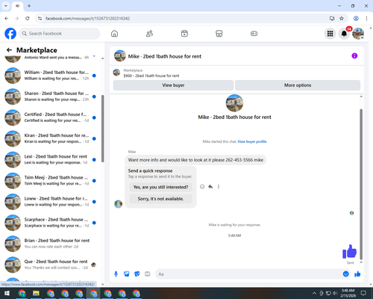This screenshot has width=373, height=299.
Task: Open the purple conversation information icon
Action: tap(354, 56)
